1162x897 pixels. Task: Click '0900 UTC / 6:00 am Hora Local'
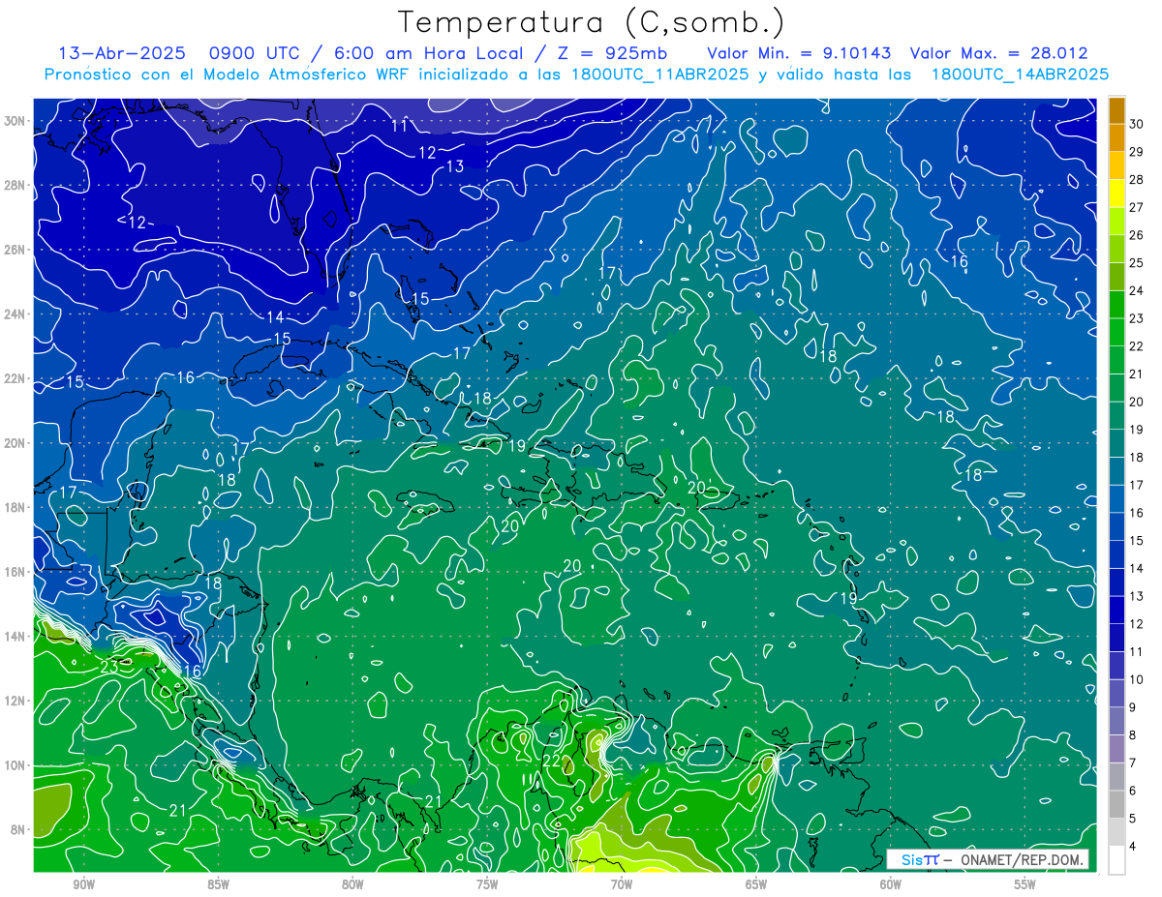[x=369, y=53]
